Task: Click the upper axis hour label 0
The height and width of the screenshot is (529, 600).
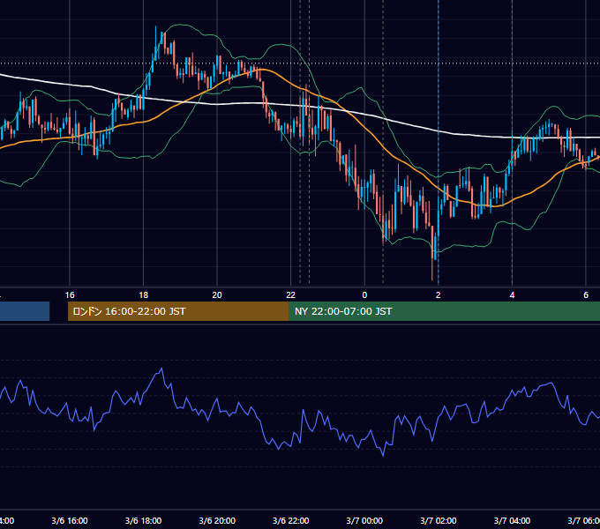Action: click(364, 294)
